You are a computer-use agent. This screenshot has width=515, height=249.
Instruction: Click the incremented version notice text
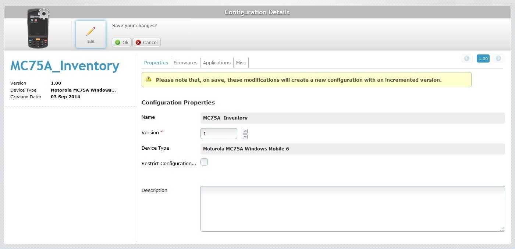coord(299,80)
